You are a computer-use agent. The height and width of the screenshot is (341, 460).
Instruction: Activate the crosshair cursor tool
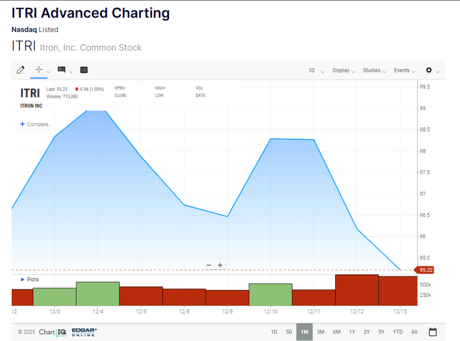coord(39,70)
